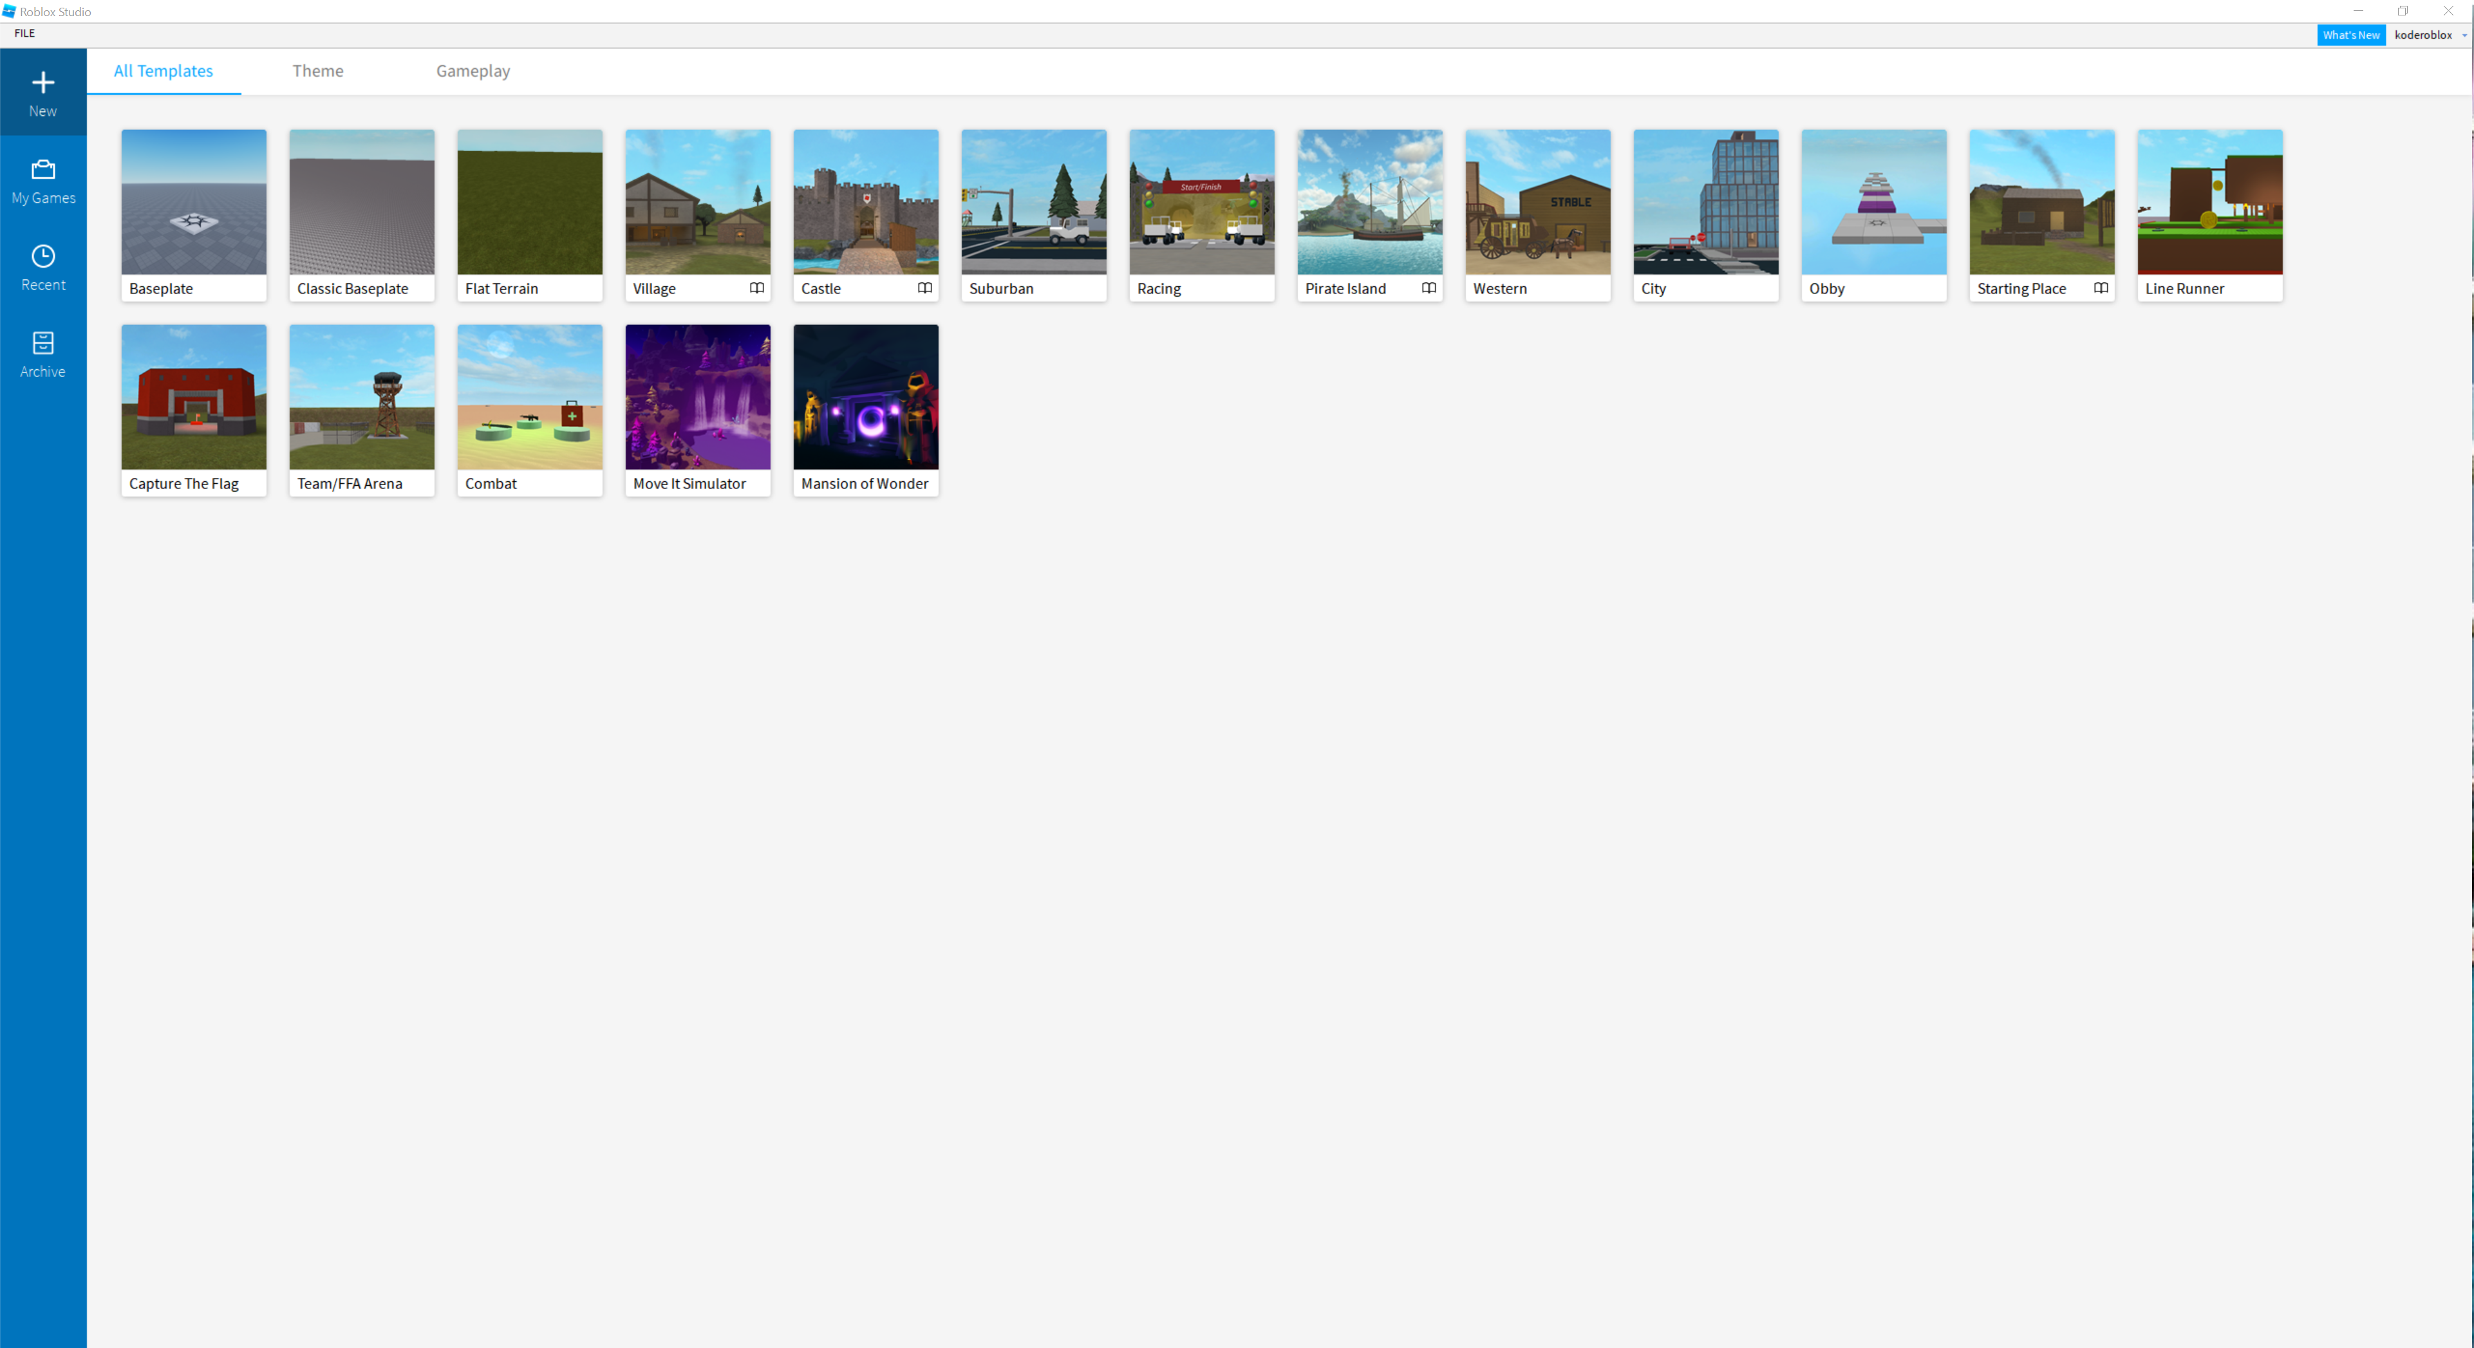This screenshot has height=1348, width=2474.
Task: Switch to Gameplay tab
Action: coord(471,69)
